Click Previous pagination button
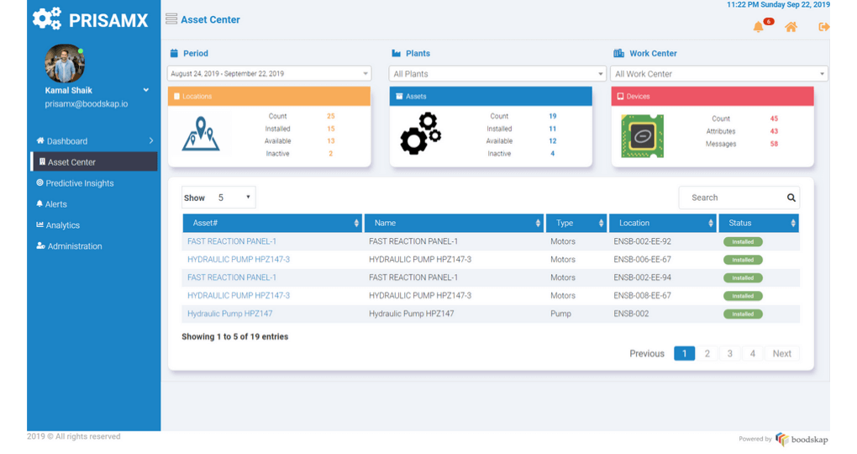This screenshot has height=454, width=857. click(647, 353)
